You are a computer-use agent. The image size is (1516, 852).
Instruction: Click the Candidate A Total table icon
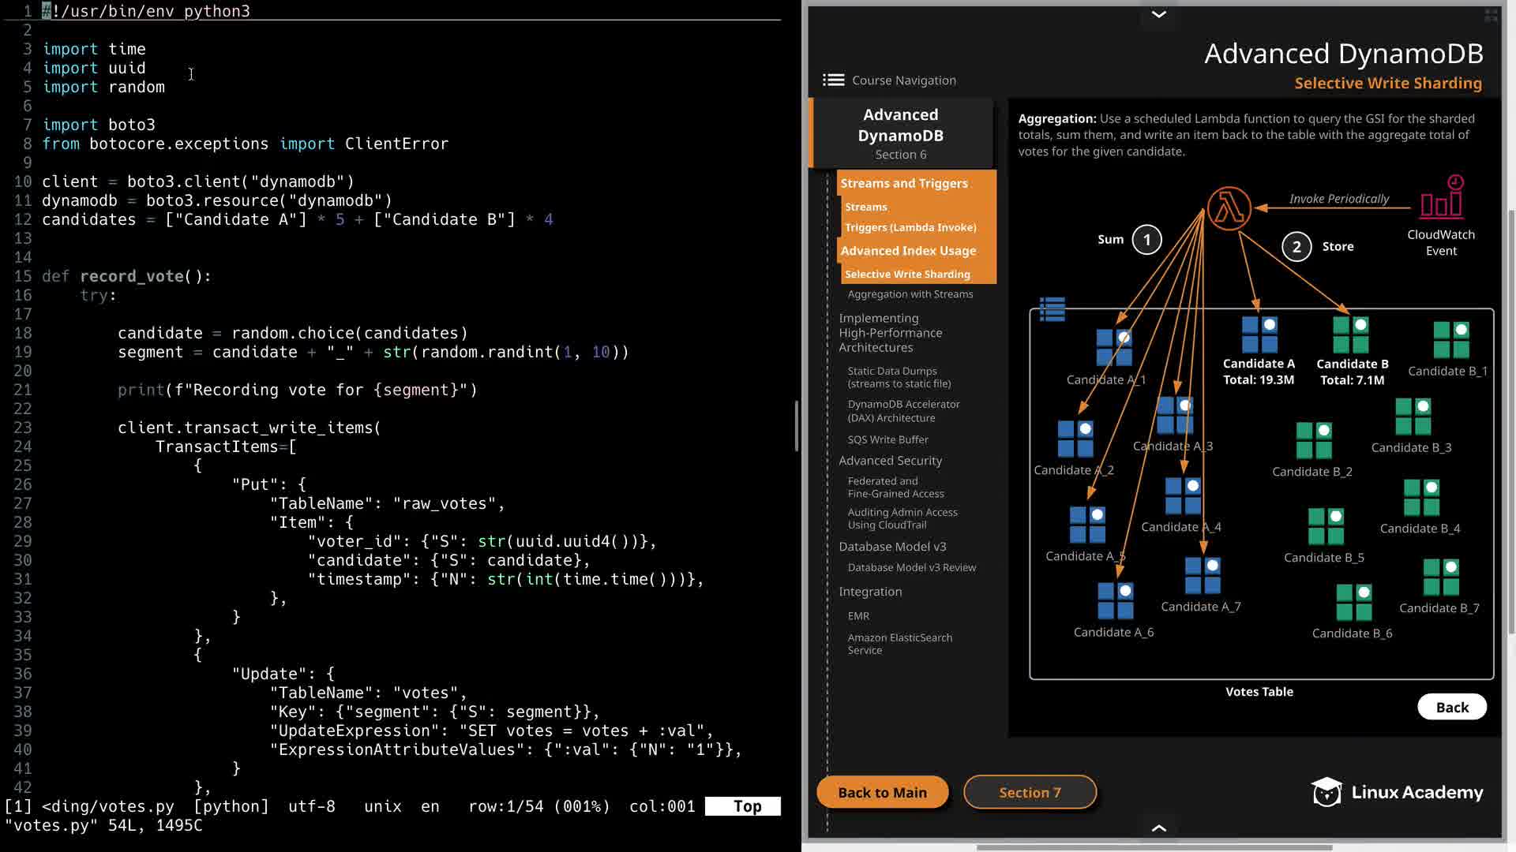pyautogui.click(x=1259, y=334)
